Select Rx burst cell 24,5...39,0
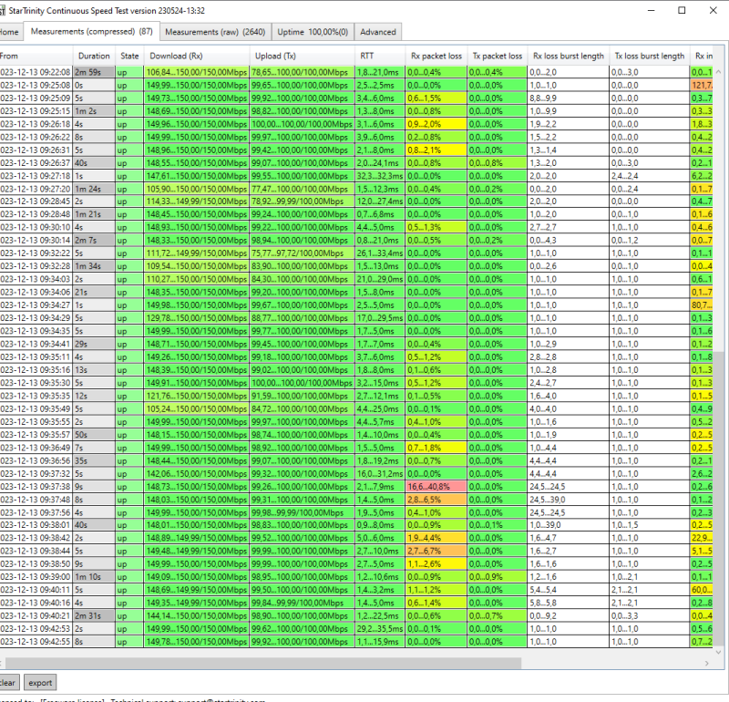Viewport: 729px width, 702px height. [x=568, y=500]
